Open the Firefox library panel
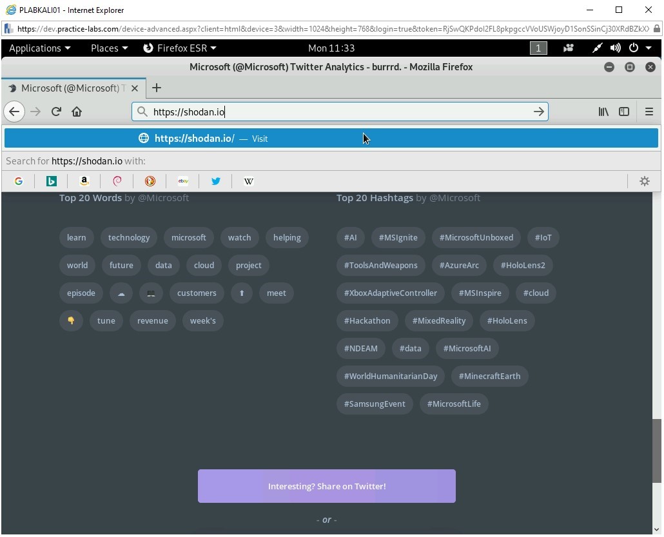Viewport: 664px width, 537px height. [603, 112]
